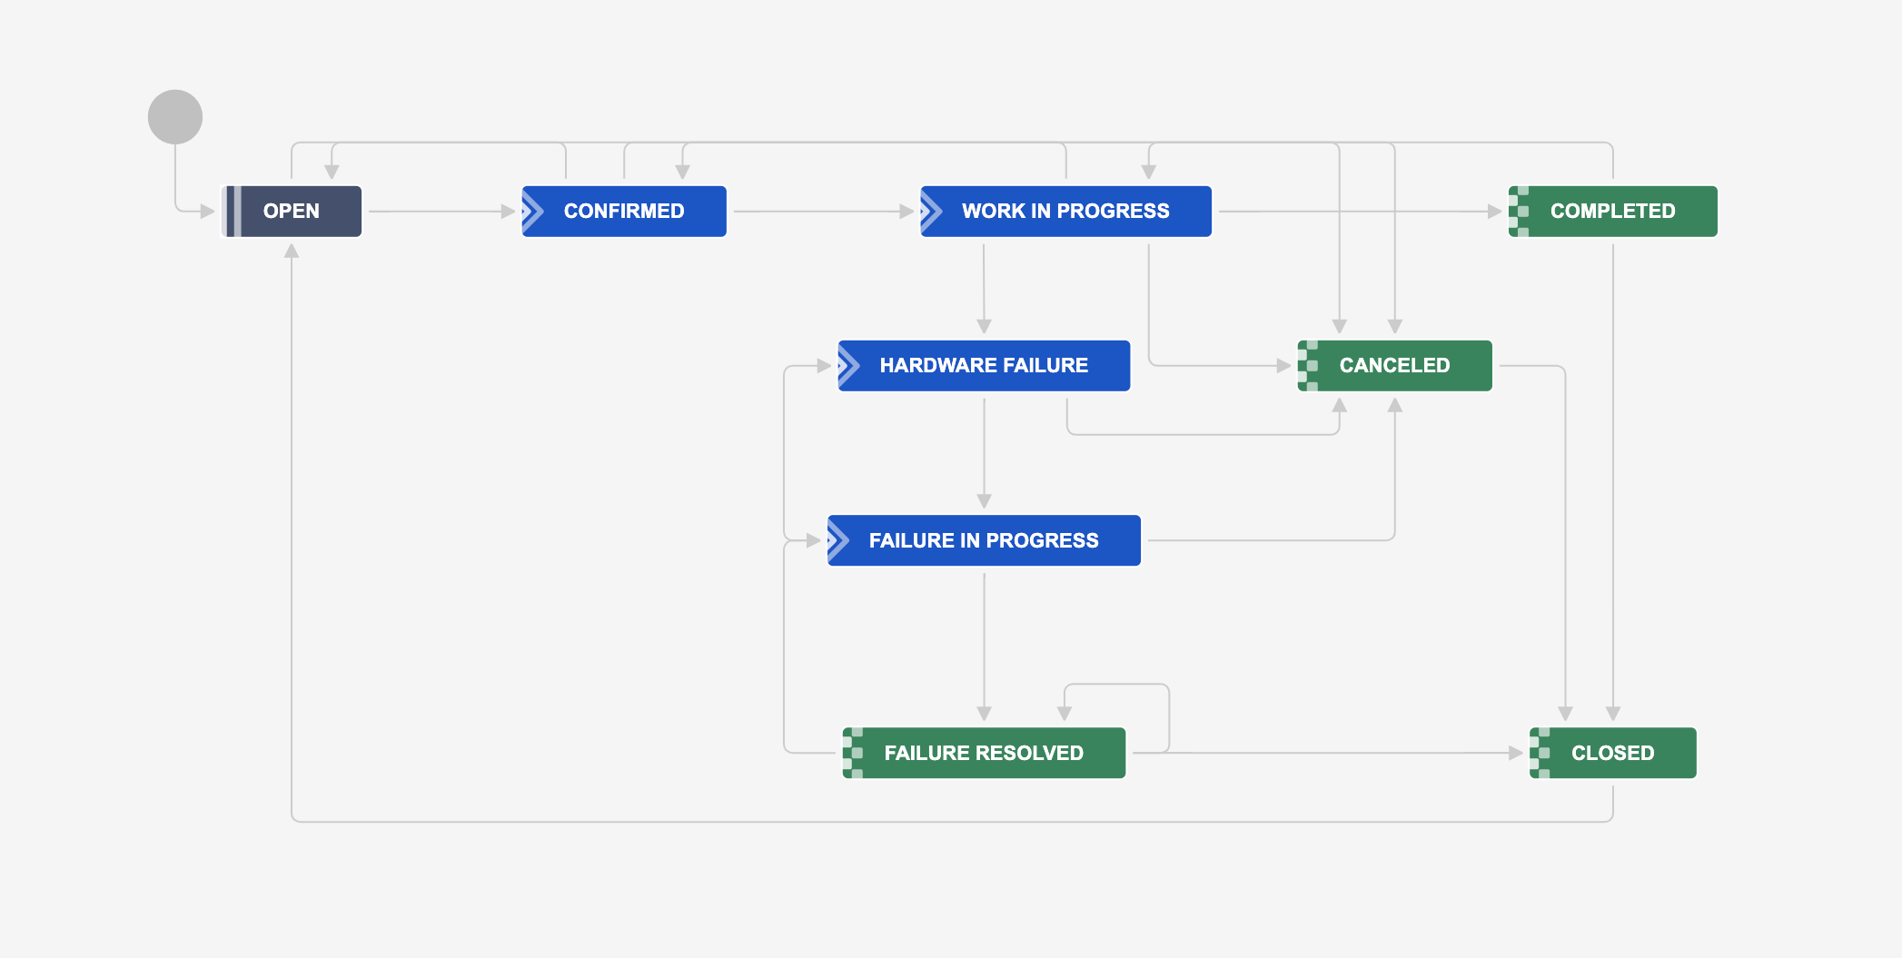Click the checkered icon on COMPLETED

(x=1519, y=212)
